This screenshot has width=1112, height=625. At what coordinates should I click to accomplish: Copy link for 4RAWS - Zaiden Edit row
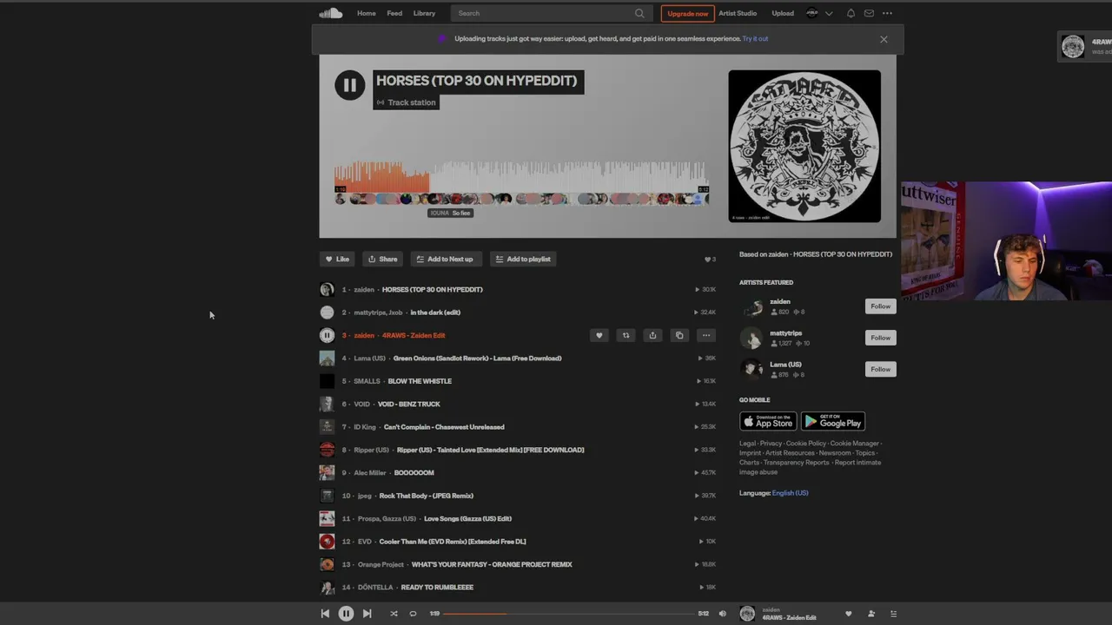tap(679, 335)
